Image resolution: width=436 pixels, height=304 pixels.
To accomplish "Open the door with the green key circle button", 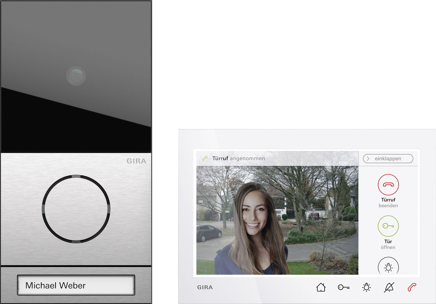I will point(388,226).
